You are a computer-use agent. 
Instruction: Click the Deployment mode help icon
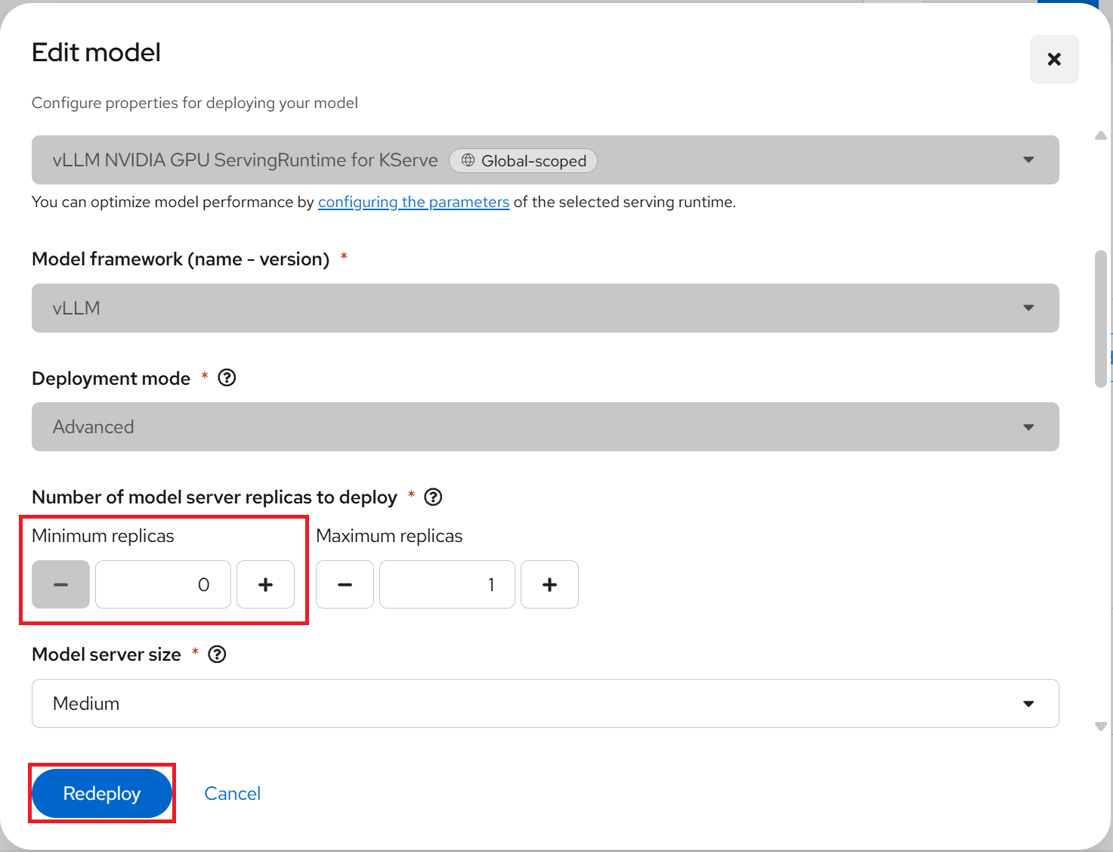(227, 378)
